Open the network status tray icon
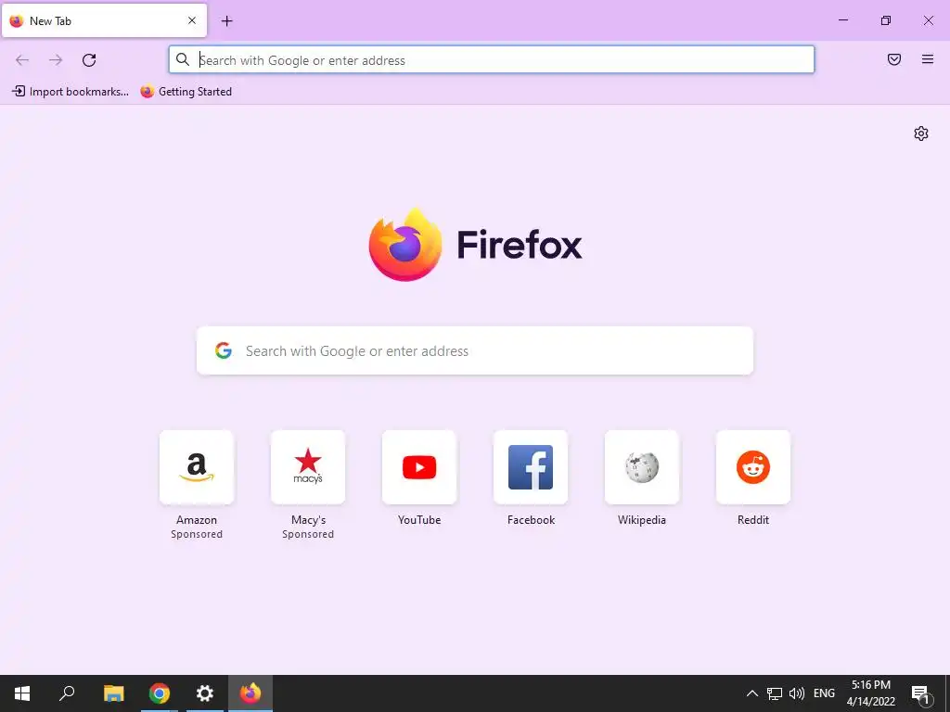Viewport: 950px width, 712px height. click(x=775, y=693)
